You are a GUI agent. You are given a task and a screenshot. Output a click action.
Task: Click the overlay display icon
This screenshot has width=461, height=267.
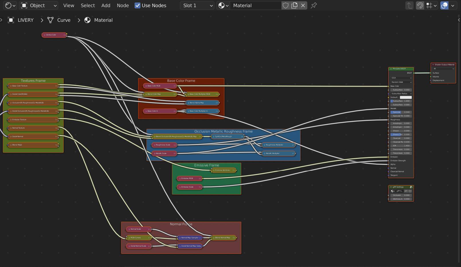coord(444,5)
